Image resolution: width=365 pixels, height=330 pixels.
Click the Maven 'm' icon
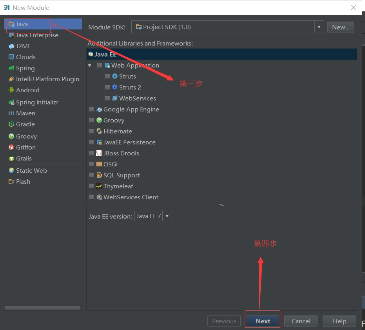click(11, 113)
